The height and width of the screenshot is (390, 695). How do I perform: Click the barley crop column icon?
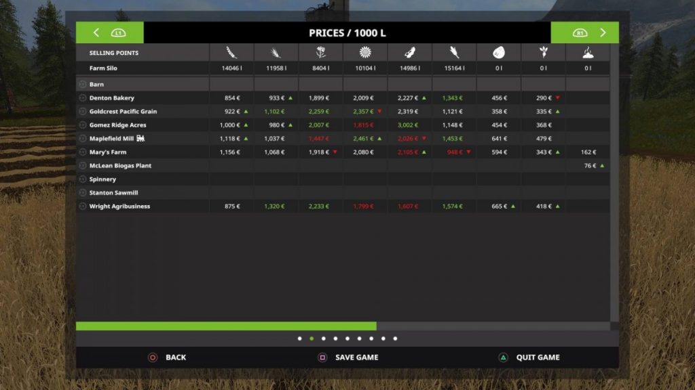(276, 53)
